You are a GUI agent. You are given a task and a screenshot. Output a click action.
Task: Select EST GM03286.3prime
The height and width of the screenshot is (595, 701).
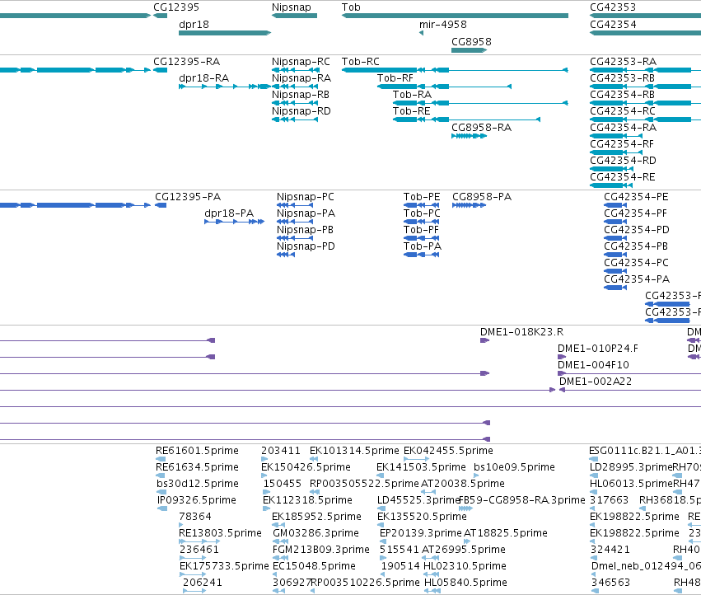(280, 541)
